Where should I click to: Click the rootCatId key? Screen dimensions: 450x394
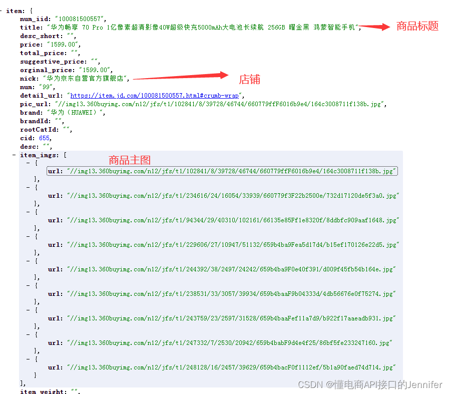coord(40,130)
